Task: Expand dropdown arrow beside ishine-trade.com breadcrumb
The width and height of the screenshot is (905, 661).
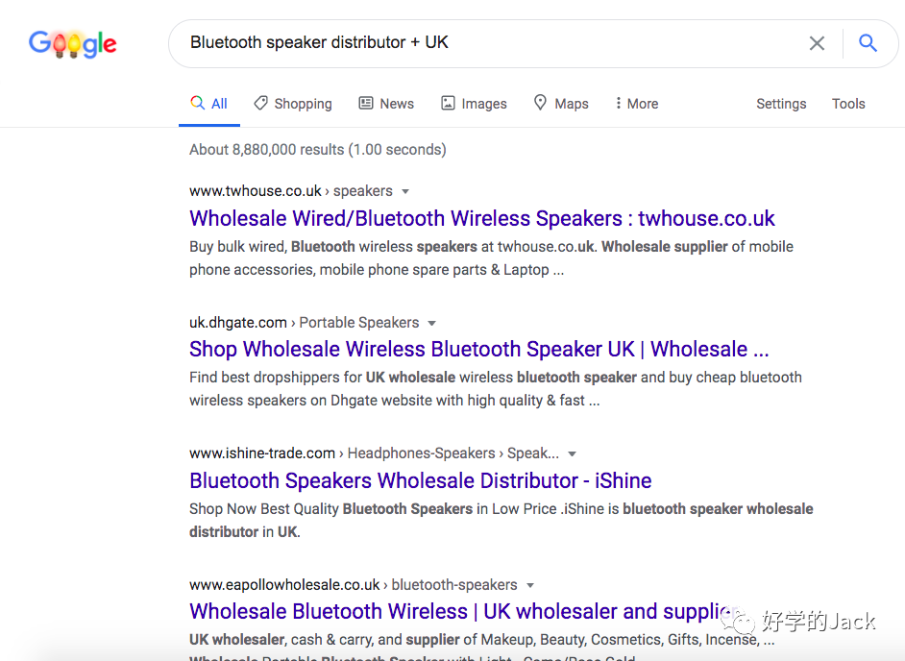Action: coord(572,454)
